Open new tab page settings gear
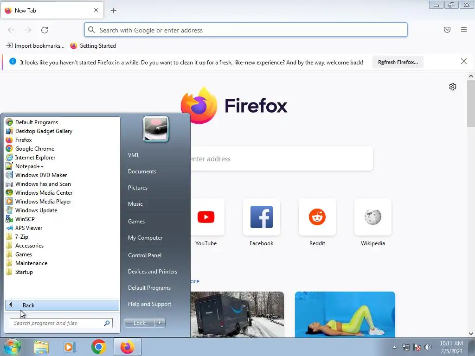475x356 pixels. (453, 87)
